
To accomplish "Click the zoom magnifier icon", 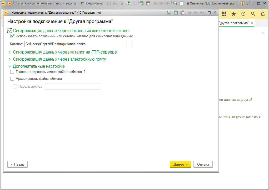I will [175, 3].
